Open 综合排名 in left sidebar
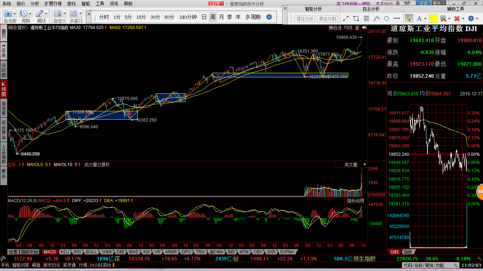 (4, 130)
